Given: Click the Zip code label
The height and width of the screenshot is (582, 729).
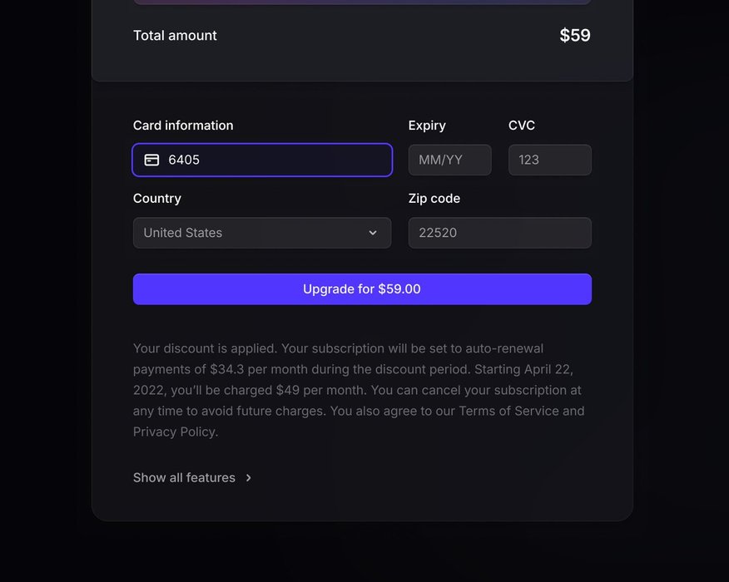Looking at the screenshot, I should pyautogui.click(x=434, y=199).
